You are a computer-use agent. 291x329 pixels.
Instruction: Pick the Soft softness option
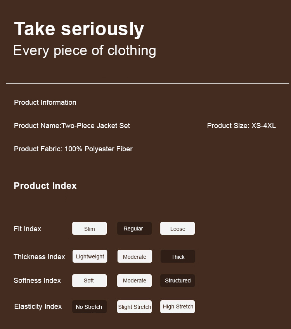tap(89, 281)
